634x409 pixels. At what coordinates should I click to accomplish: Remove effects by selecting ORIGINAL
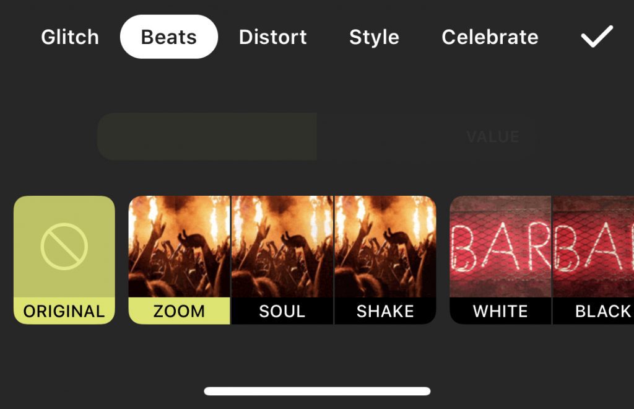click(x=63, y=260)
